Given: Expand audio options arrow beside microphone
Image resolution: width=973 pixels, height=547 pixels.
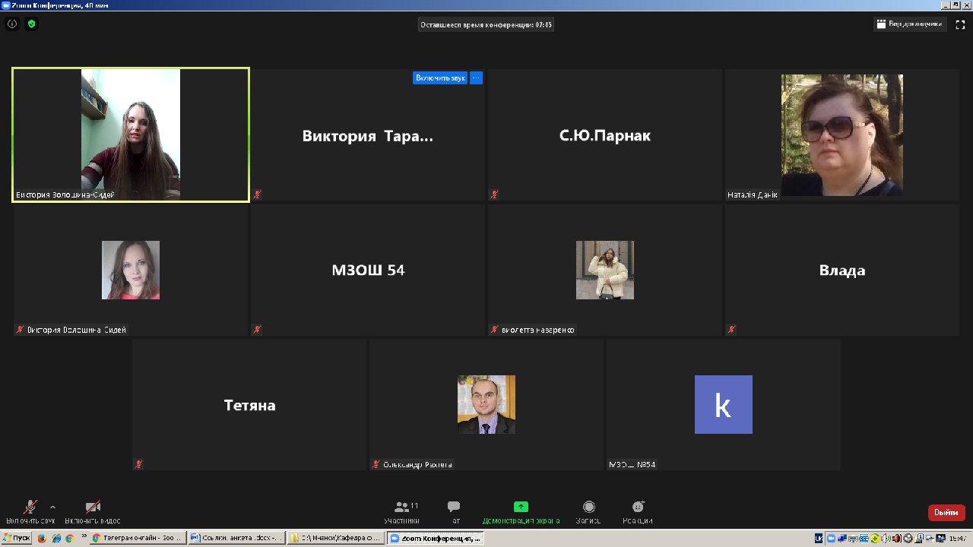Looking at the screenshot, I should click(52, 507).
